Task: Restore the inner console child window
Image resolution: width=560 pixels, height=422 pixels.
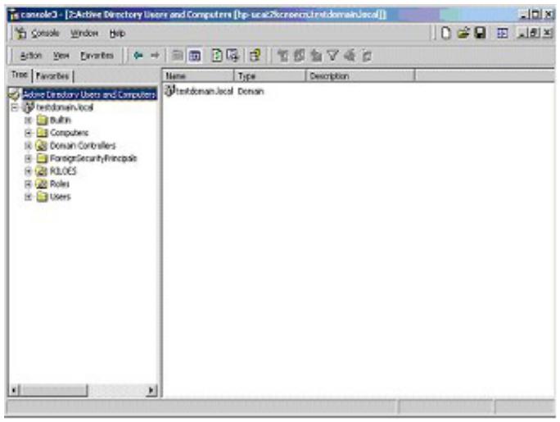Action: coord(535,34)
